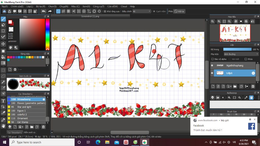The height and width of the screenshot is (146, 260).
Task: Open the snap settings gear
Action: 99,11
